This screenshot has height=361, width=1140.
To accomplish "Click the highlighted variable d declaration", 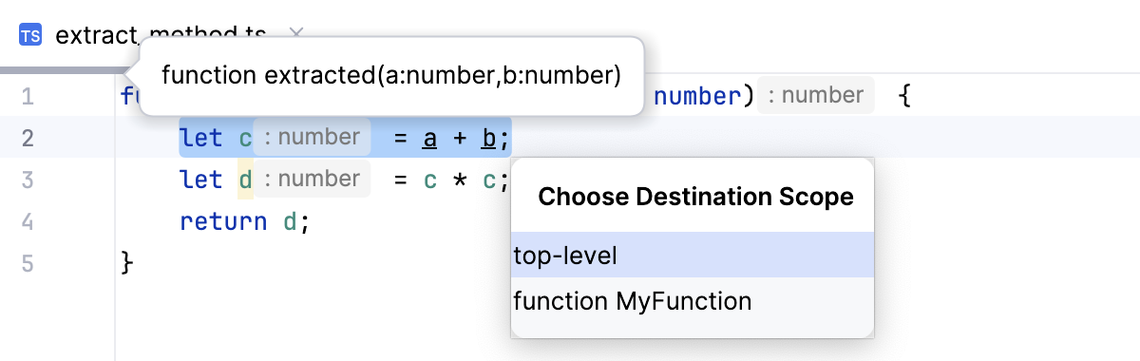I will [245, 180].
